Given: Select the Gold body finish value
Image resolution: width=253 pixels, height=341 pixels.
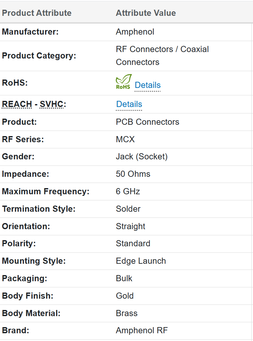Looking at the screenshot, I should (125, 296).
